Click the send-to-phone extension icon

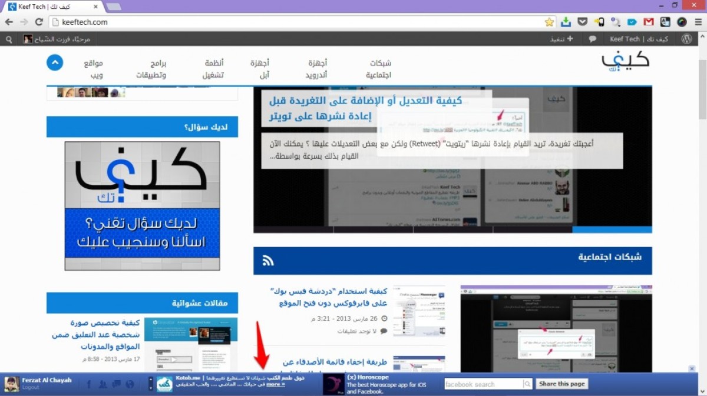[x=599, y=22]
